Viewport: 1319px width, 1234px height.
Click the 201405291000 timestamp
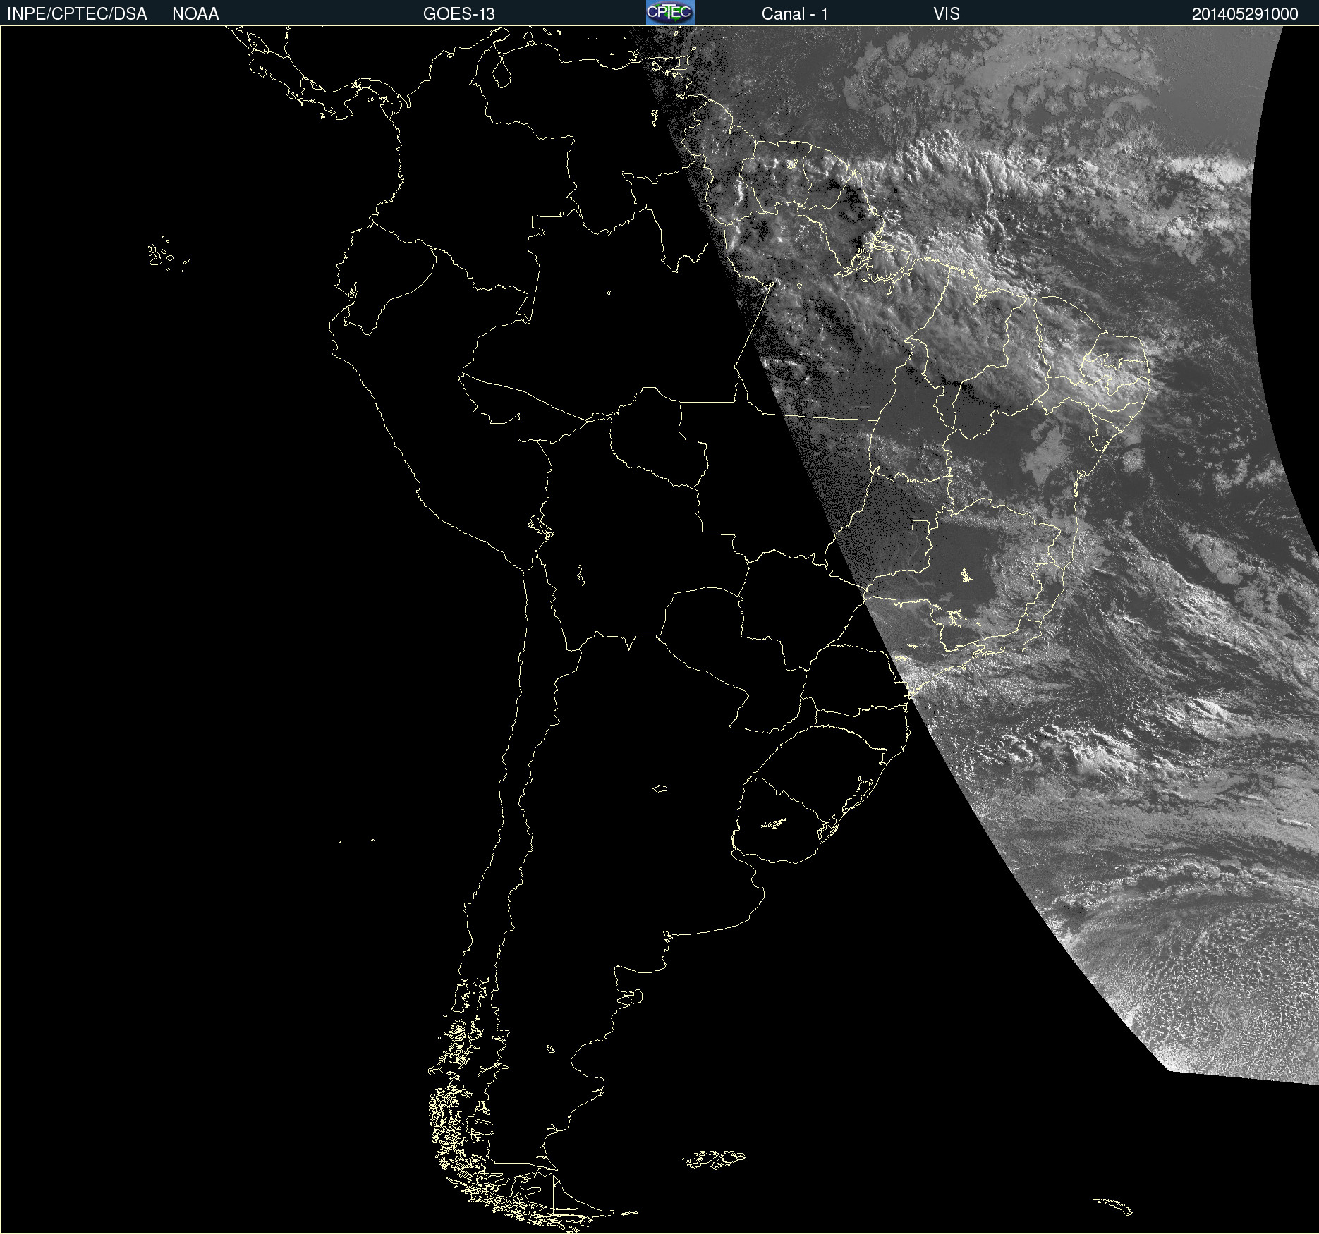tap(1245, 14)
